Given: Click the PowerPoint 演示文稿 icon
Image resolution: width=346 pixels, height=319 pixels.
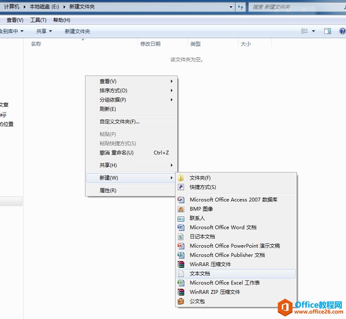Looking at the screenshot, I should [181, 246].
